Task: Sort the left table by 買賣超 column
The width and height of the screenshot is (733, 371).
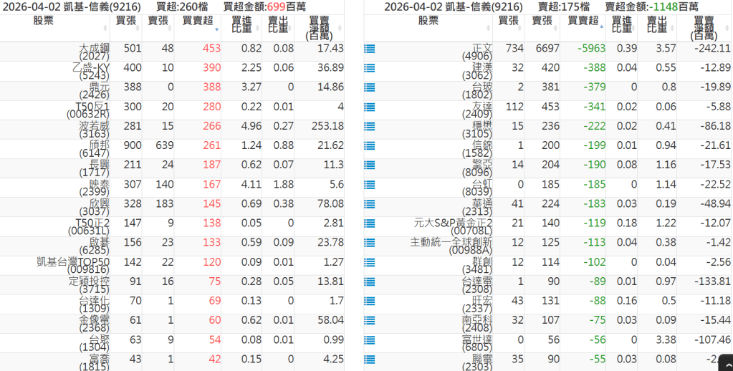Action: (196, 21)
